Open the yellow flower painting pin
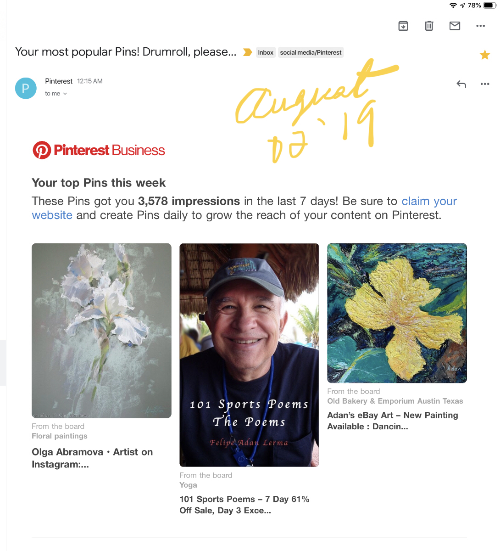The width and height of the screenshot is (500, 551). pos(397,313)
